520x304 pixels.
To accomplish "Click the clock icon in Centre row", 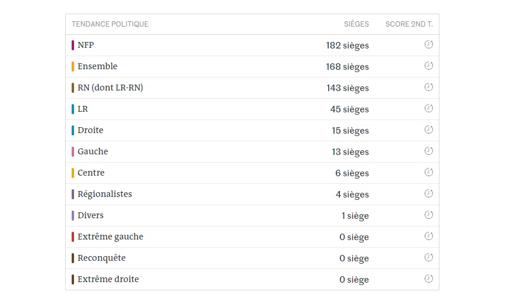I will pos(428,172).
